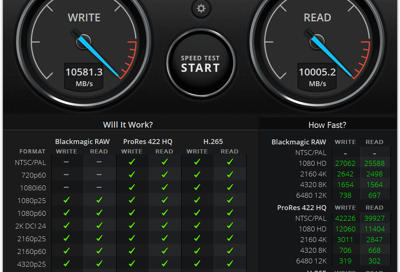Click the 738 write value
Image resolution: width=400 pixels, height=272 pixels.
pos(345,195)
